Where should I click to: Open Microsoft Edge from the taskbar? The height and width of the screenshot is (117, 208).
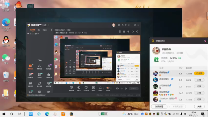click(x=47, y=114)
